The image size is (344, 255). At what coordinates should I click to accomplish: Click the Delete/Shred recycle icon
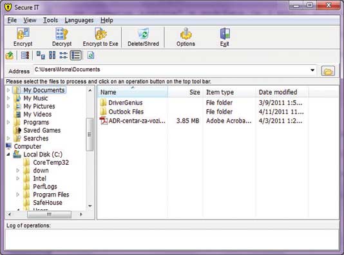tap(143, 33)
